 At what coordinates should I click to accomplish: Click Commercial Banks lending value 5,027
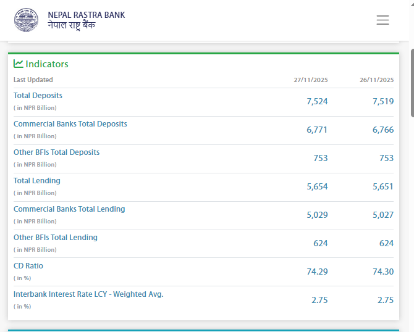(x=383, y=215)
